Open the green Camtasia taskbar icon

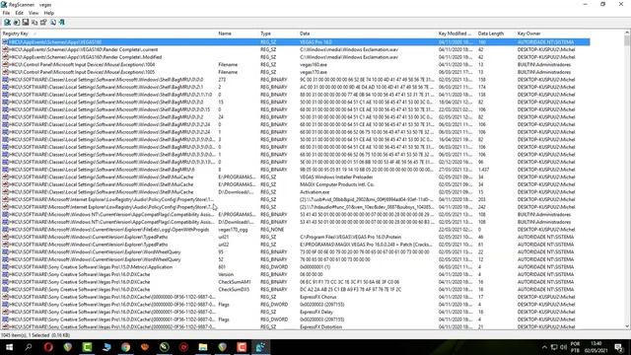(x=87, y=347)
